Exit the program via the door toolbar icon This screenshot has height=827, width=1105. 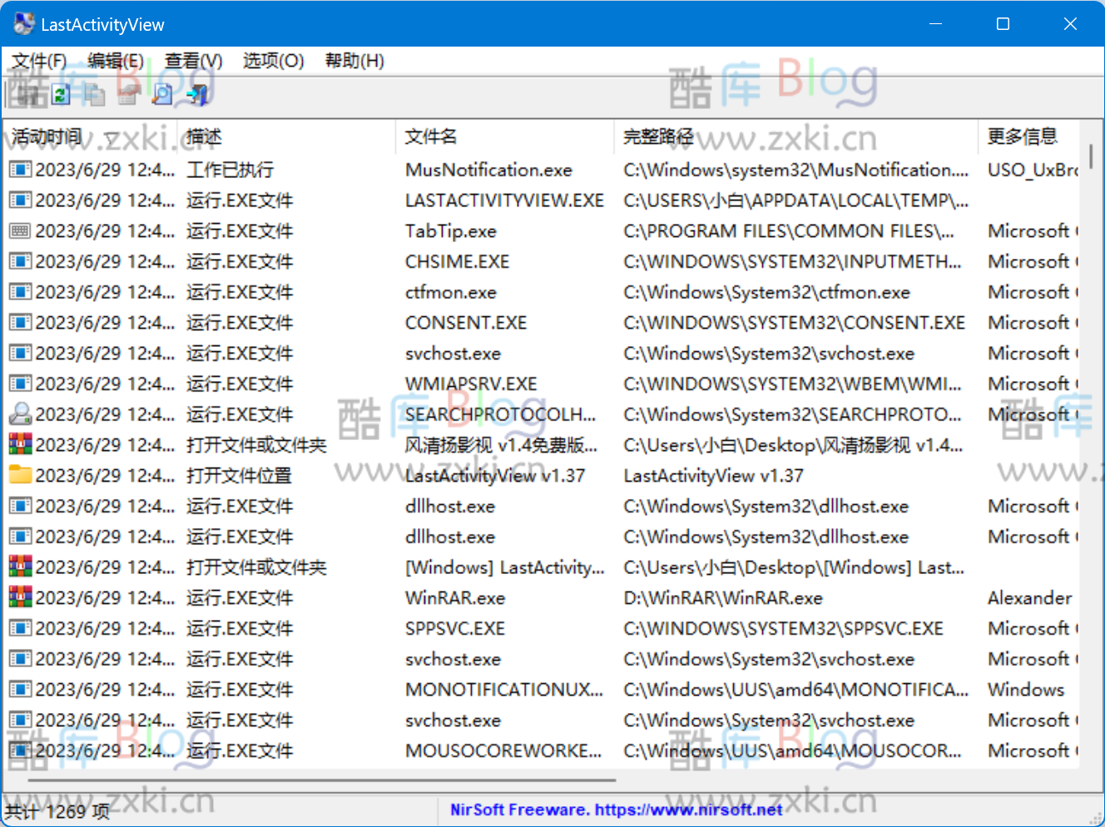196,94
